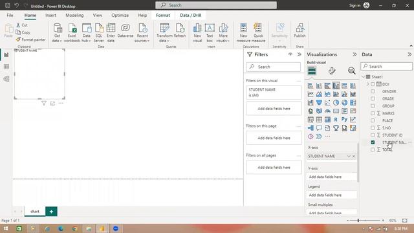The width and height of the screenshot is (414, 233).
Task: Switch to the Modeling ribbon tab
Action: [74, 16]
